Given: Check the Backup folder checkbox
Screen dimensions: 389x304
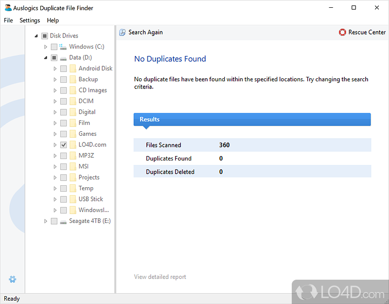Looking at the screenshot, I should [x=64, y=79].
